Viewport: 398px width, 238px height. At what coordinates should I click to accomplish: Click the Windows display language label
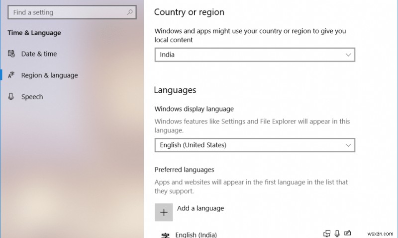pos(194,109)
